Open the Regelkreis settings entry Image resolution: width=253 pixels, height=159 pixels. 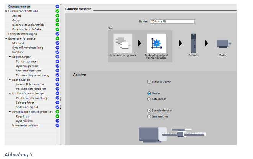click(23, 116)
